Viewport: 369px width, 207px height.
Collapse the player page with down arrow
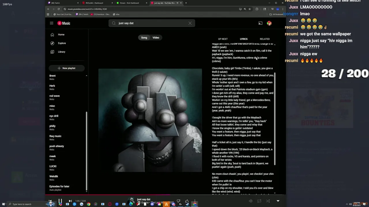click(278, 201)
